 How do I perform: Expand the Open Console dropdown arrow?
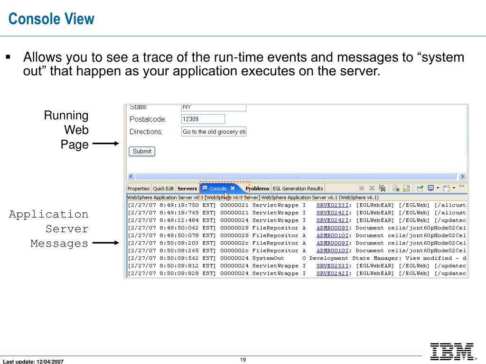[454, 188]
